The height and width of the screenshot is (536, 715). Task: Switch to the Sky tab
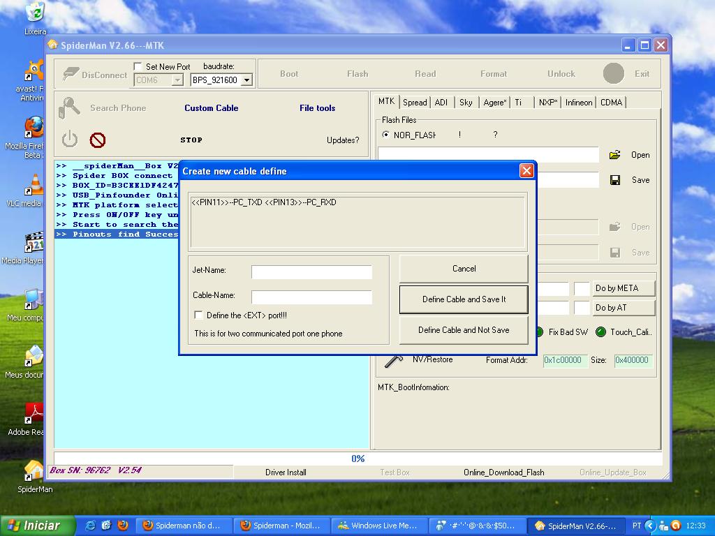466,103
